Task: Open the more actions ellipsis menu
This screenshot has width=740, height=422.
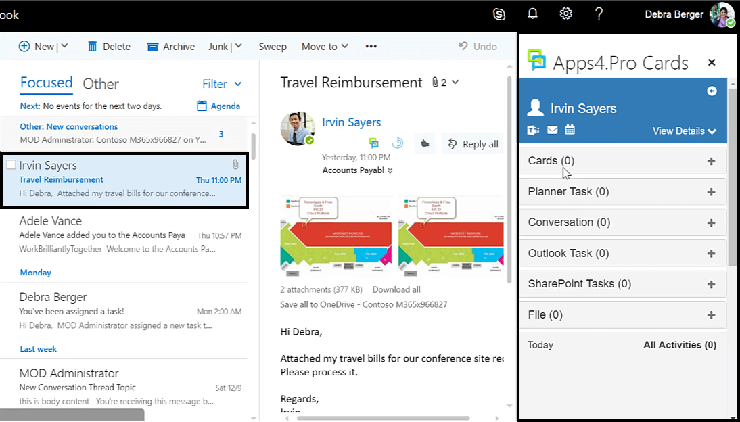Action: (371, 46)
